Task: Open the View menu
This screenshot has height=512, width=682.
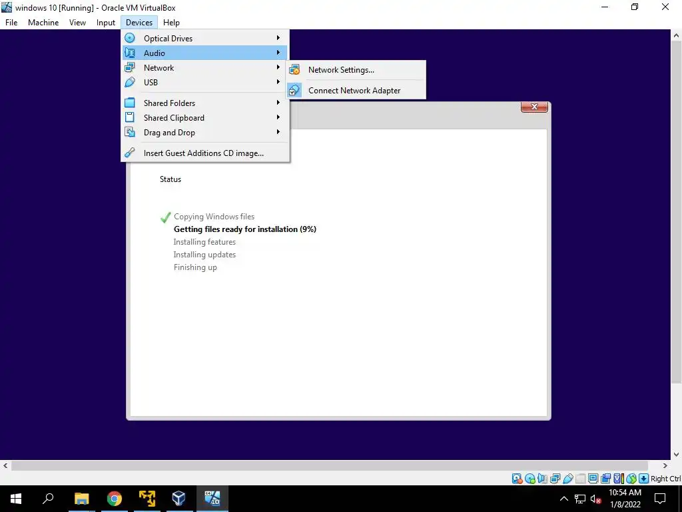Action: click(x=77, y=23)
